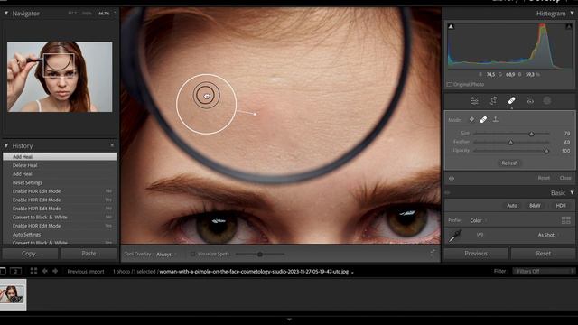
Task: Open the Masking tool circle icon
Action: [x=547, y=100]
